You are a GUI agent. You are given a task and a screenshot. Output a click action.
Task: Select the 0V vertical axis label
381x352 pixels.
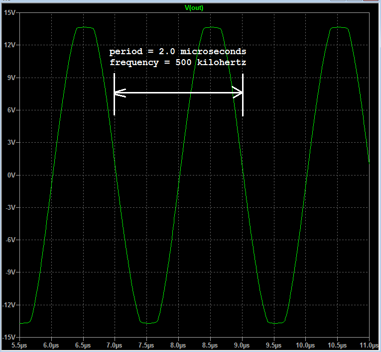pos(11,175)
